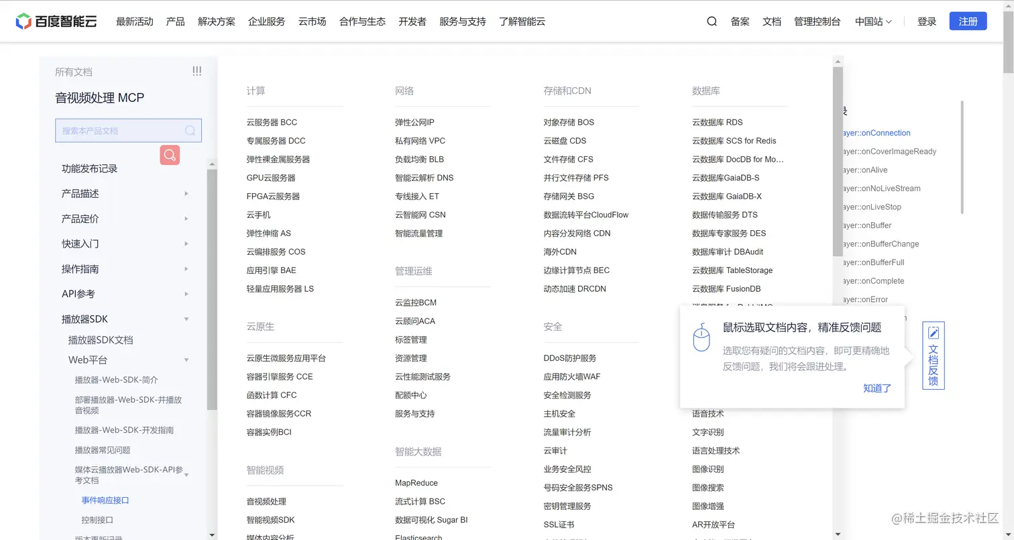
Task: Open the search magnifier in top navigation
Action: tap(712, 21)
